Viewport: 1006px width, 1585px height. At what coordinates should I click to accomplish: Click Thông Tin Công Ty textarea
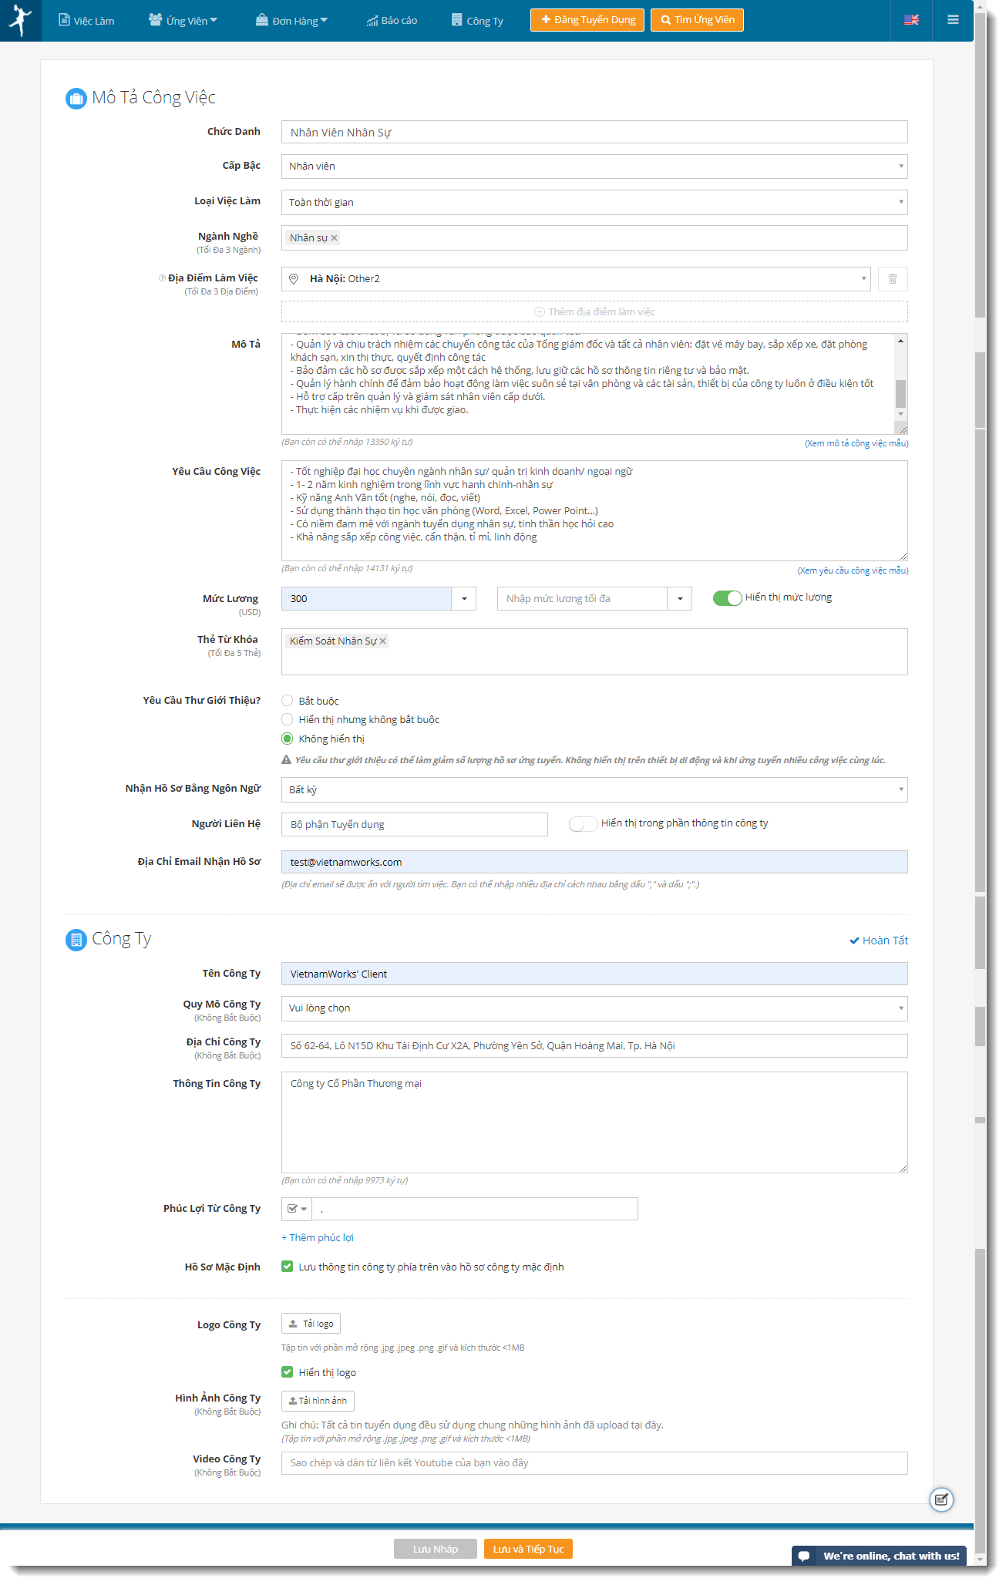(x=594, y=1123)
